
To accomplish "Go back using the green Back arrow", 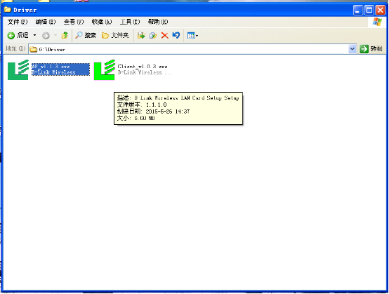I will tap(18, 36).
